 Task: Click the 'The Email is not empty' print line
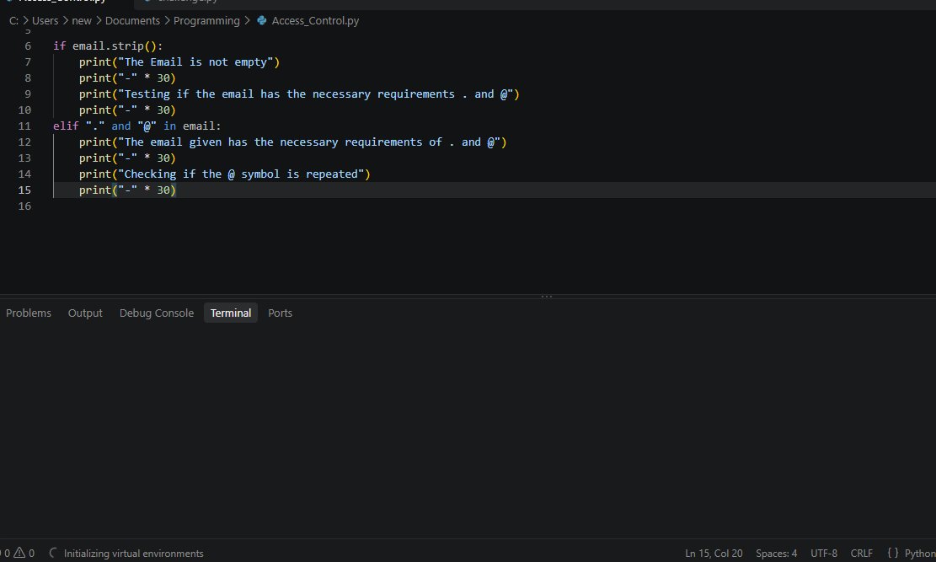(179, 62)
